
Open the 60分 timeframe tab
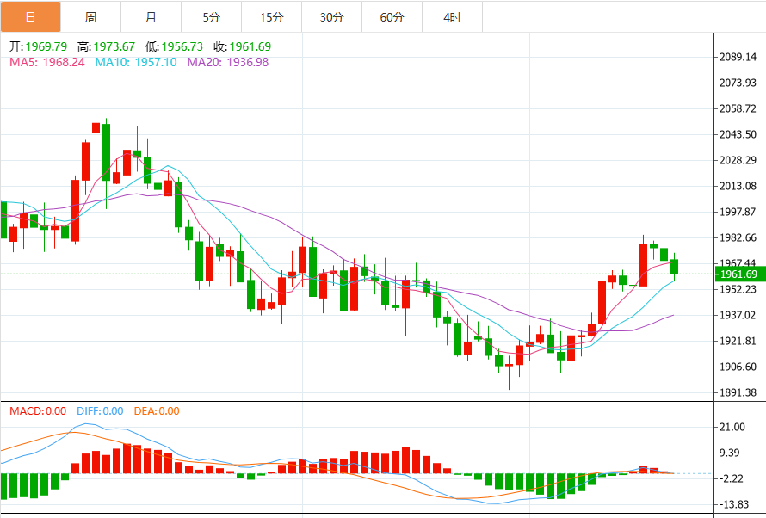pos(392,17)
